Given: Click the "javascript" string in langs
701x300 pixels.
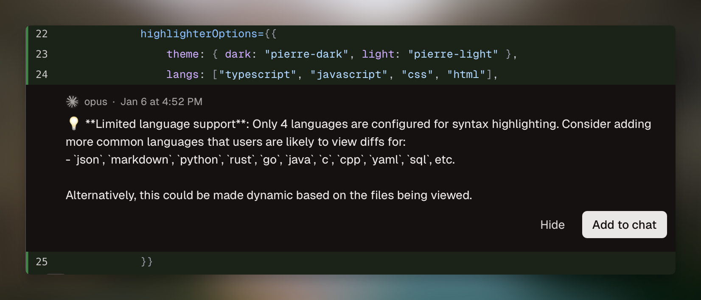Looking at the screenshot, I should coord(348,75).
